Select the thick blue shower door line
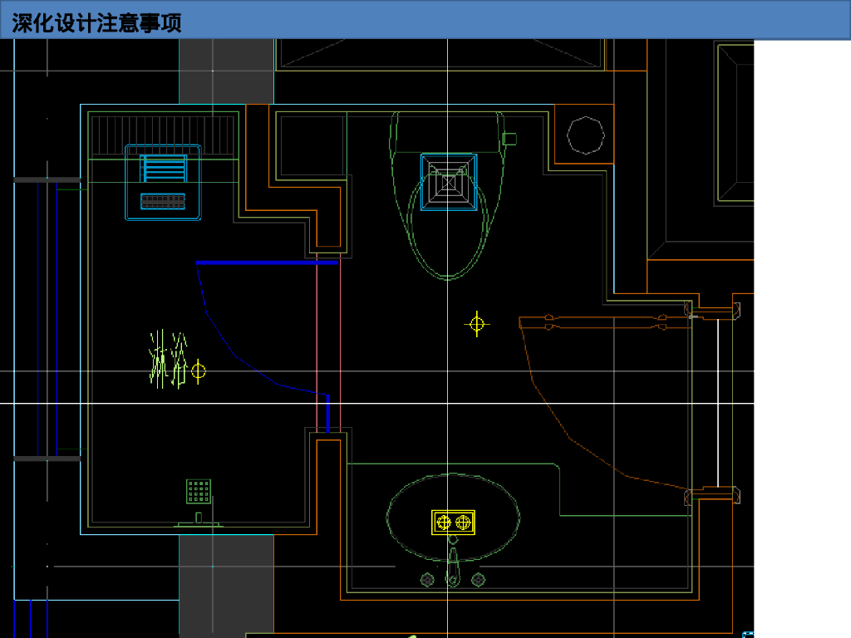The width and height of the screenshot is (851, 638). [267, 263]
